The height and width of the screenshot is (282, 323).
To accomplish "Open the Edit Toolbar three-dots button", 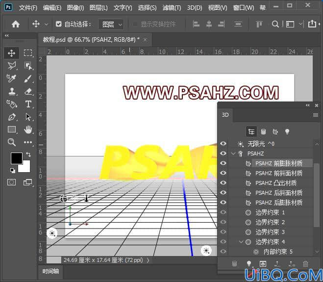I will pyautogui.click(x=28, y=142).
